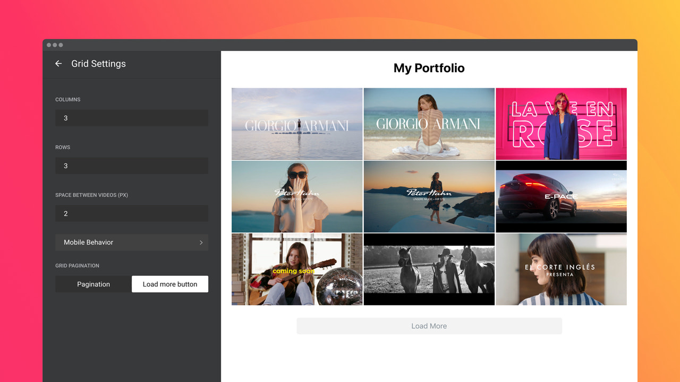Play the La Vie En Rose video

click(561, 124)
